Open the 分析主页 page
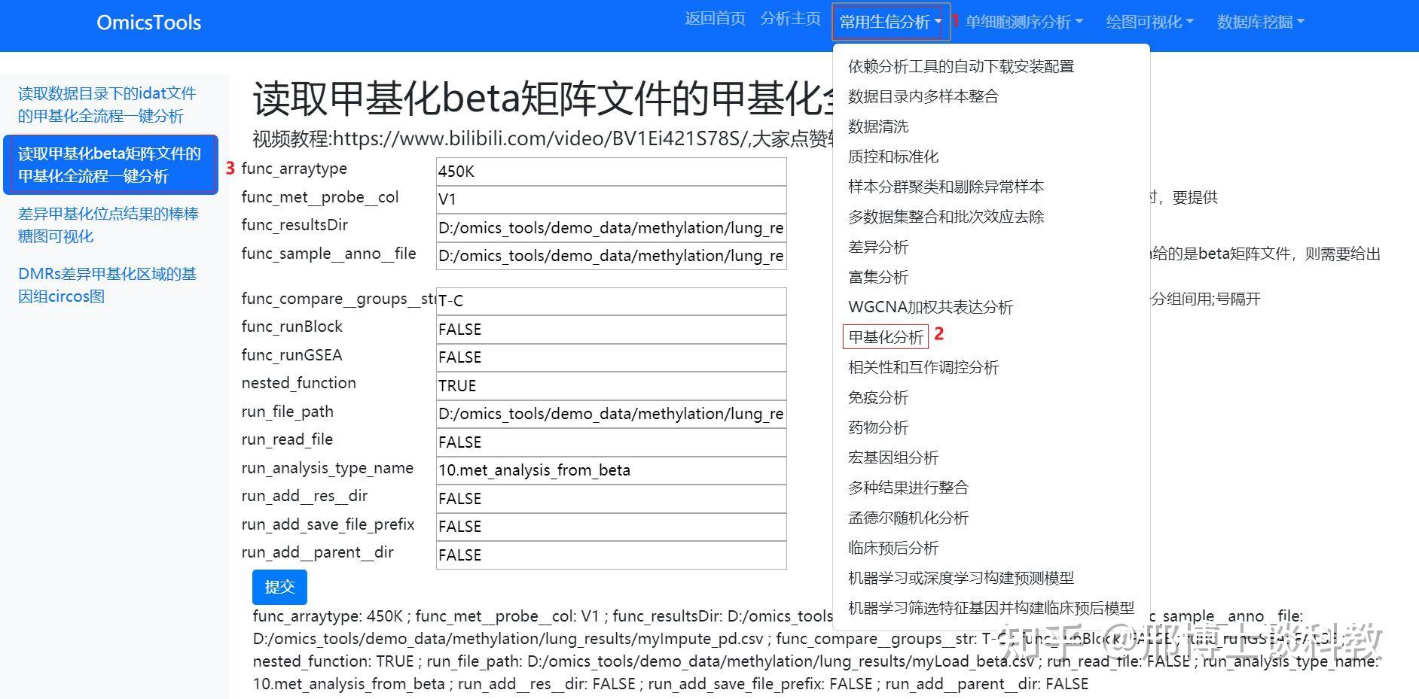This screenshot has height=699, width=1419. pos(790,20)
